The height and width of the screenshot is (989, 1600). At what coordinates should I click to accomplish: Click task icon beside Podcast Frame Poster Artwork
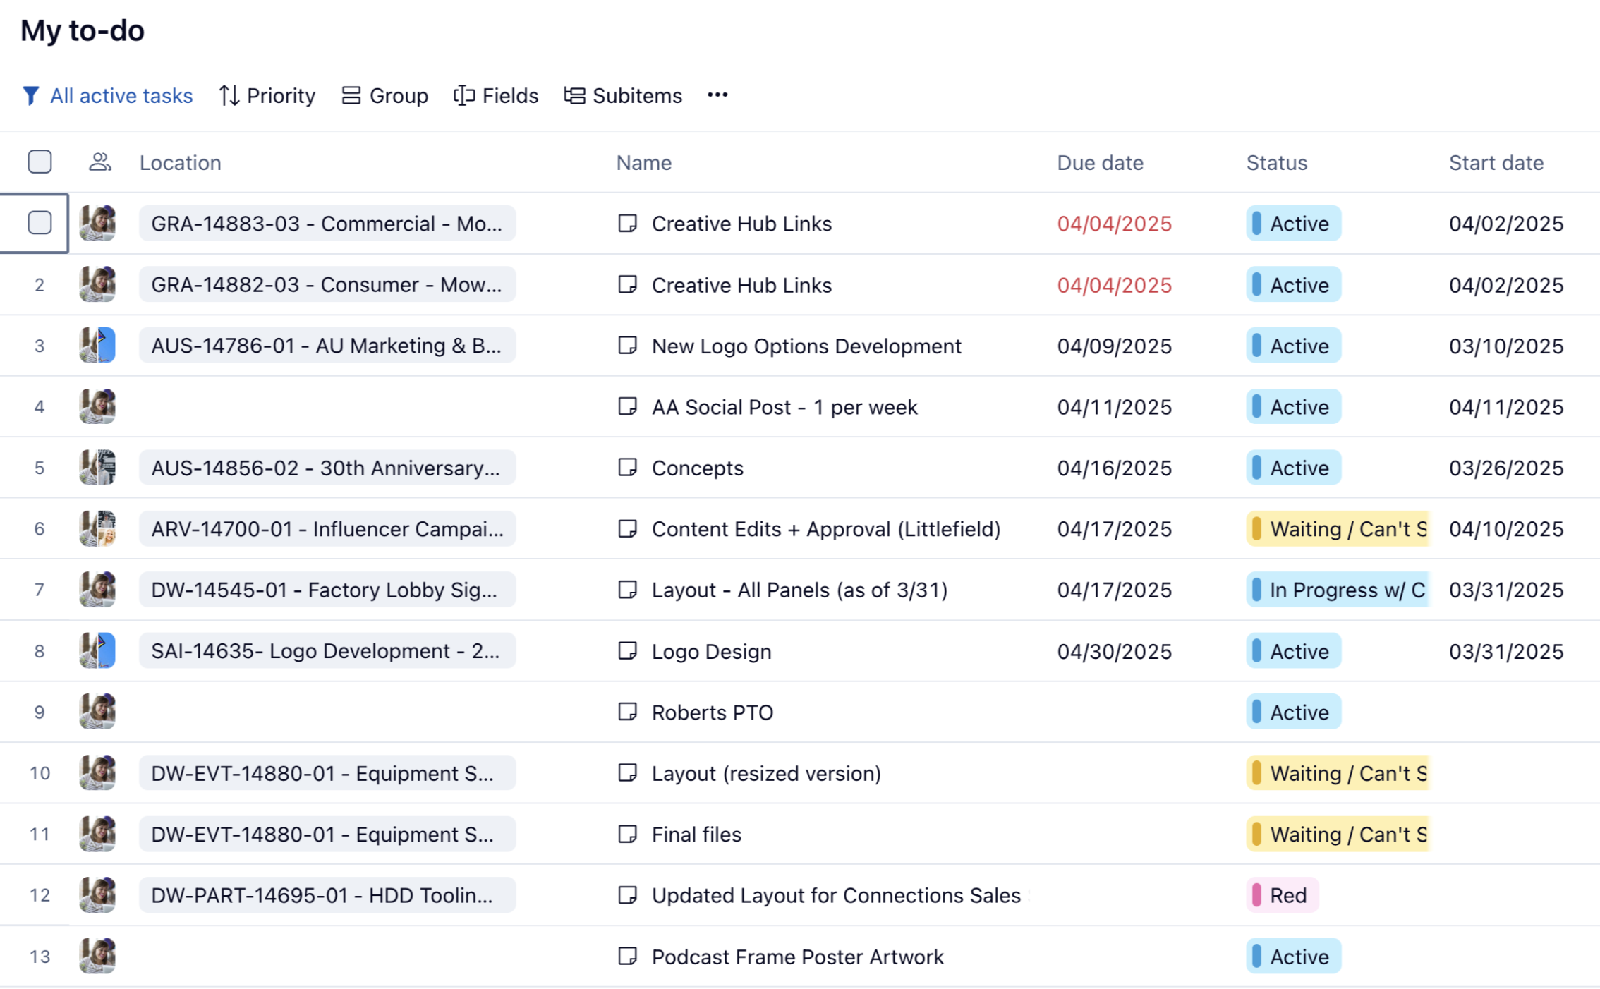(627, 956)
